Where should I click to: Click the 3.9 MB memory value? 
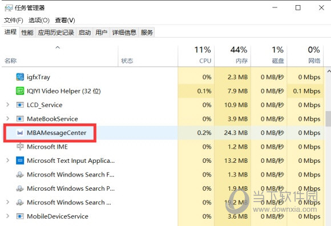tap(237, 119)
